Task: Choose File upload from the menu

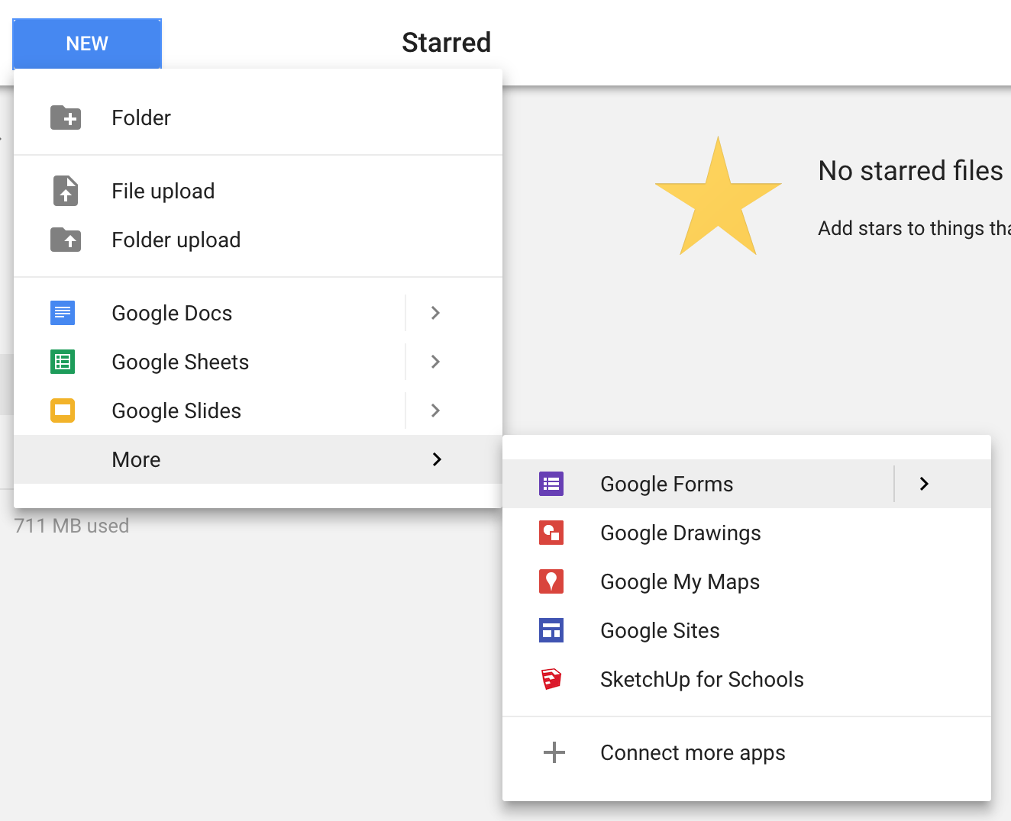Action: point(258,191)
